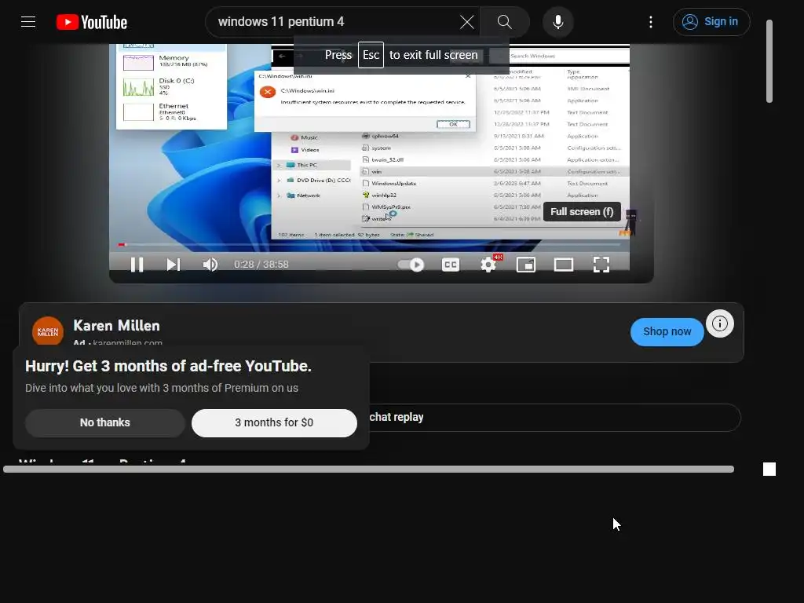Go to YouTube home via logo
The image size is (804, 603).
pyautogui.click(x=92, y=22)
